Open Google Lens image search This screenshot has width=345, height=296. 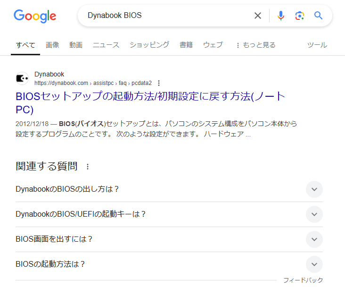click(x=300, y=16)
